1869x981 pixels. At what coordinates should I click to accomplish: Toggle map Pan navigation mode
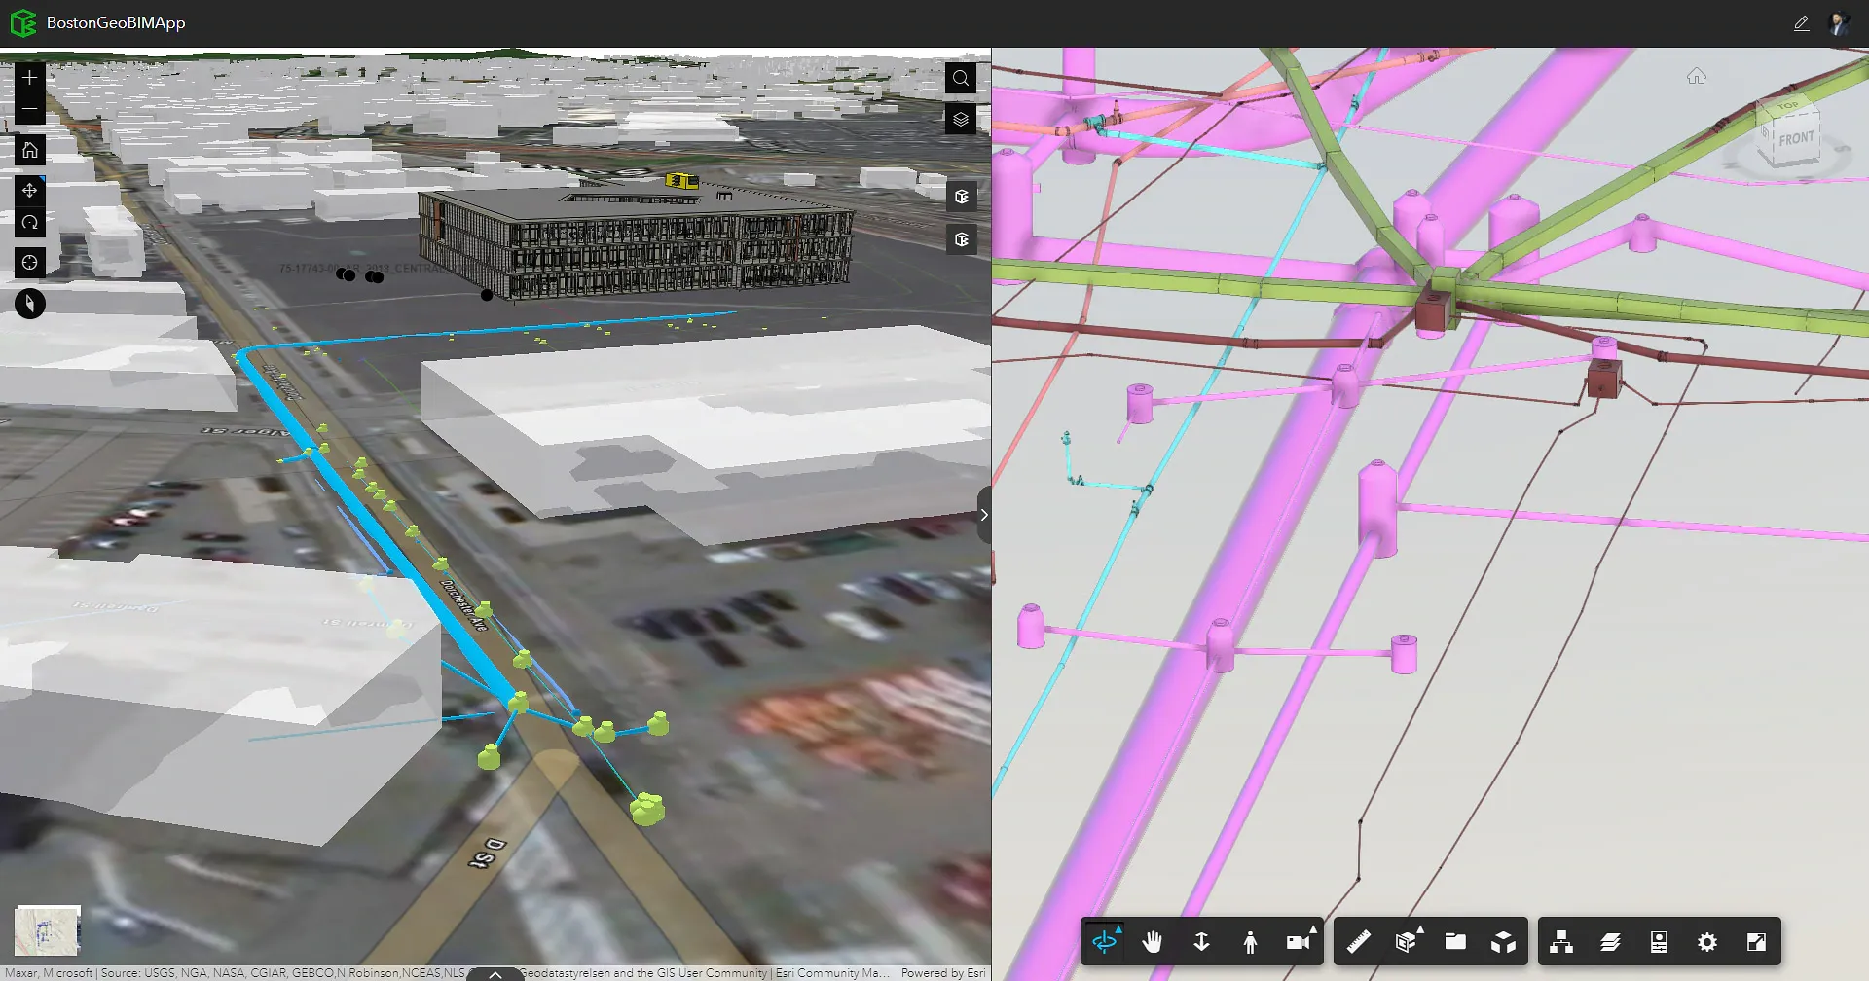click(30, 190)
